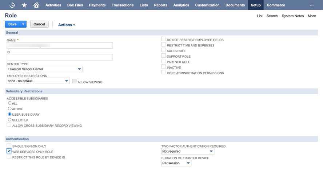Open the Transactions menu
This screenshot has width=323, height=169.
[x=123, y=5]
